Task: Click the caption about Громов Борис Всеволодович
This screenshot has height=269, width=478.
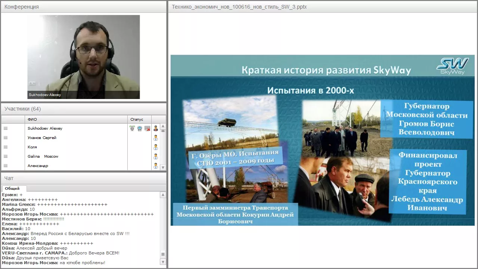Action: 426,119
